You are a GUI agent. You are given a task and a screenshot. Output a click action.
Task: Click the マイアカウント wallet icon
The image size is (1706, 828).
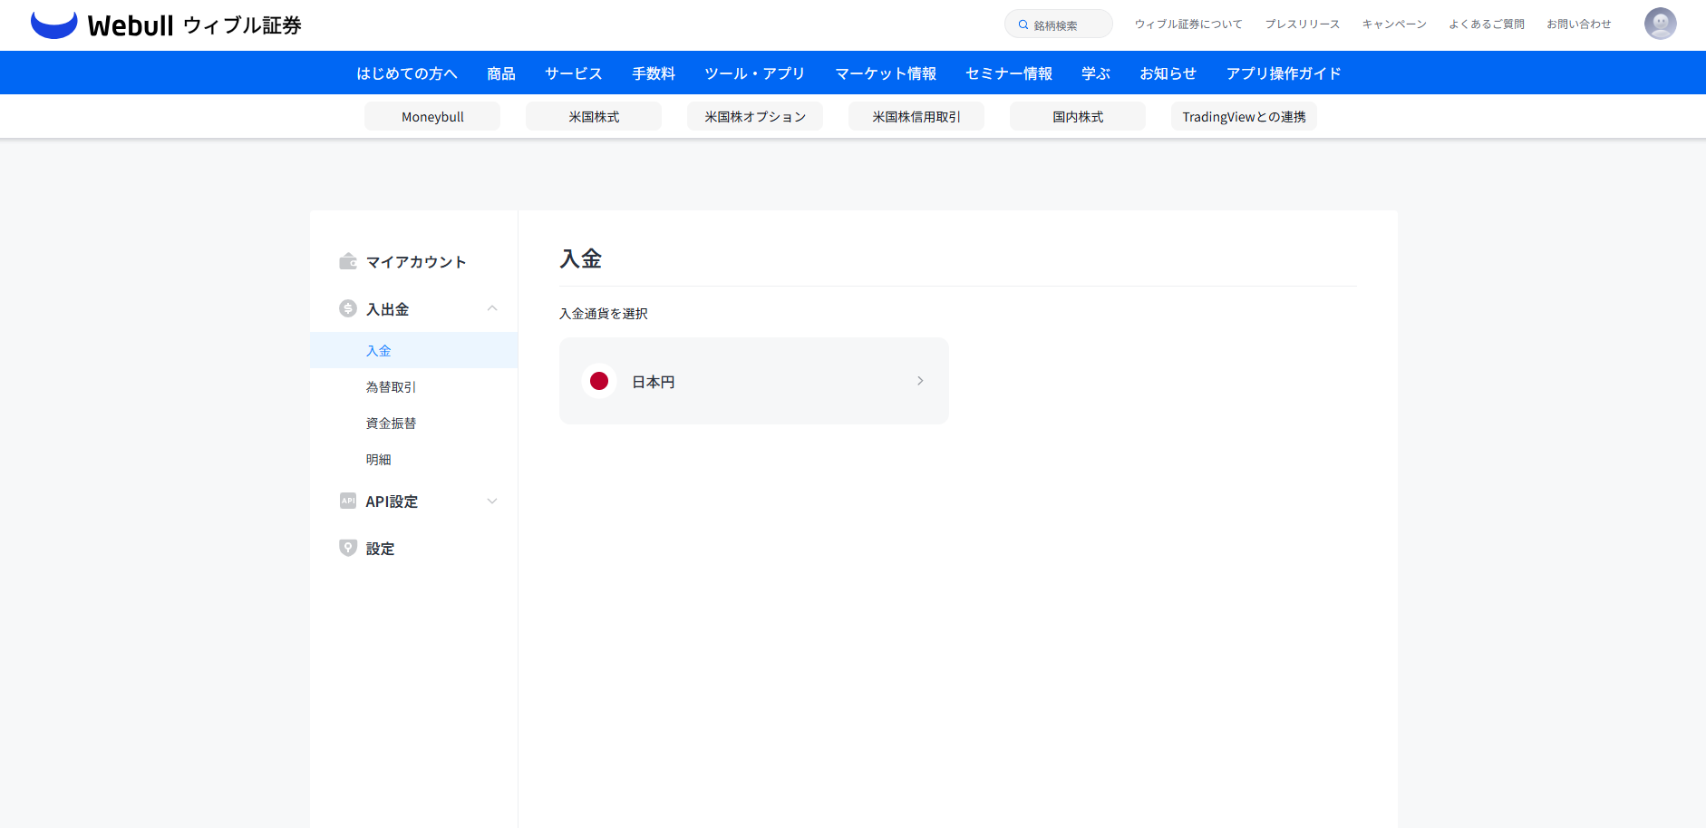pyautogui.click(x=348, y=262)
